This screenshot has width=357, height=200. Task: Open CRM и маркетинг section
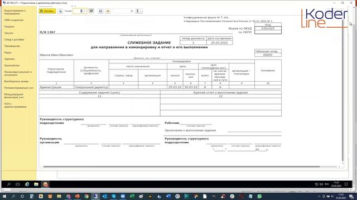coord(14,20)
